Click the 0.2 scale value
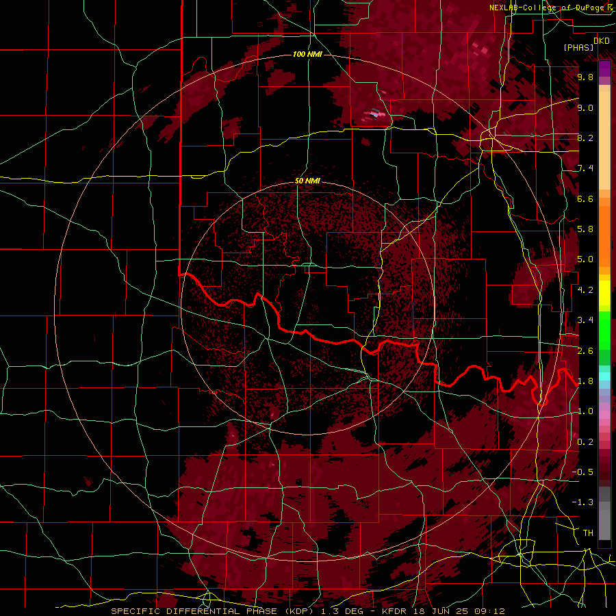The height and width of the screenshot is (616, 616). 585,442
